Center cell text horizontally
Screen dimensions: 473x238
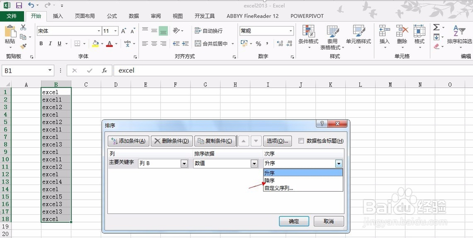154,44
